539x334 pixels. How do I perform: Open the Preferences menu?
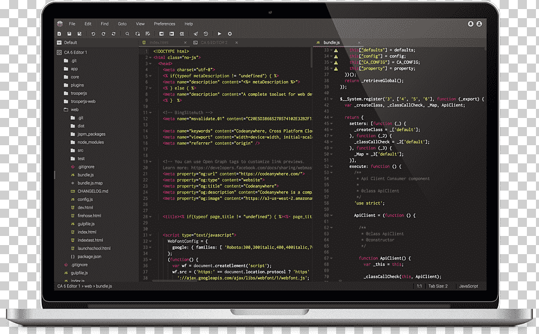tap(164, 24)
